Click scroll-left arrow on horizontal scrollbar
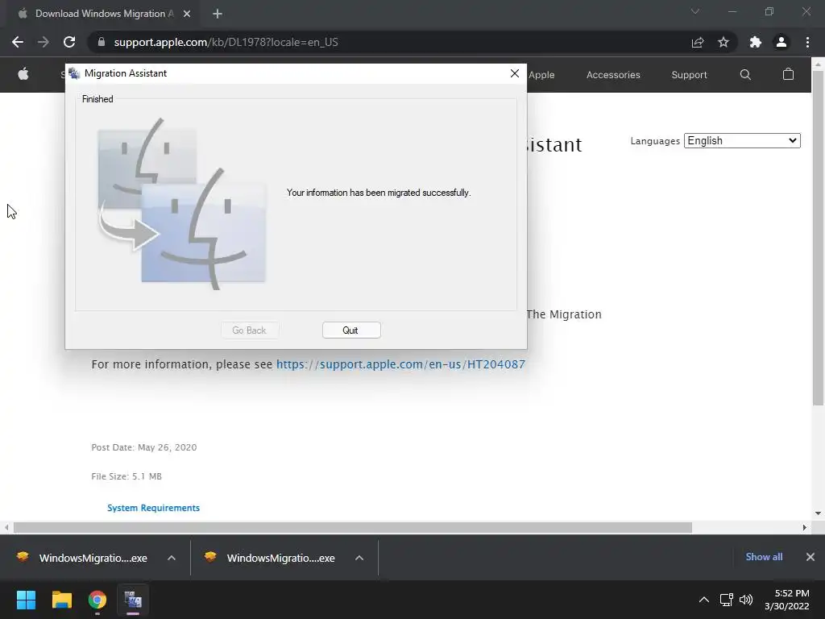Screen dimensions: 825x619 pyautogui.click(x=6, y=527)
